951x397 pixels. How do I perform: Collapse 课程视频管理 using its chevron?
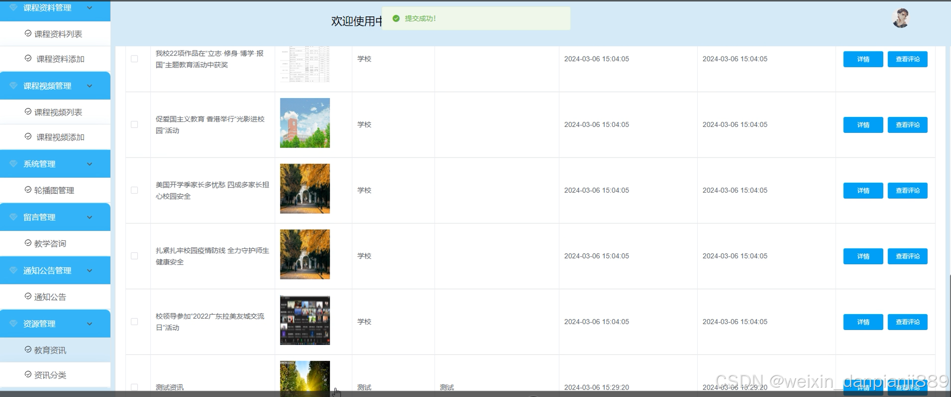click(90, 86)
